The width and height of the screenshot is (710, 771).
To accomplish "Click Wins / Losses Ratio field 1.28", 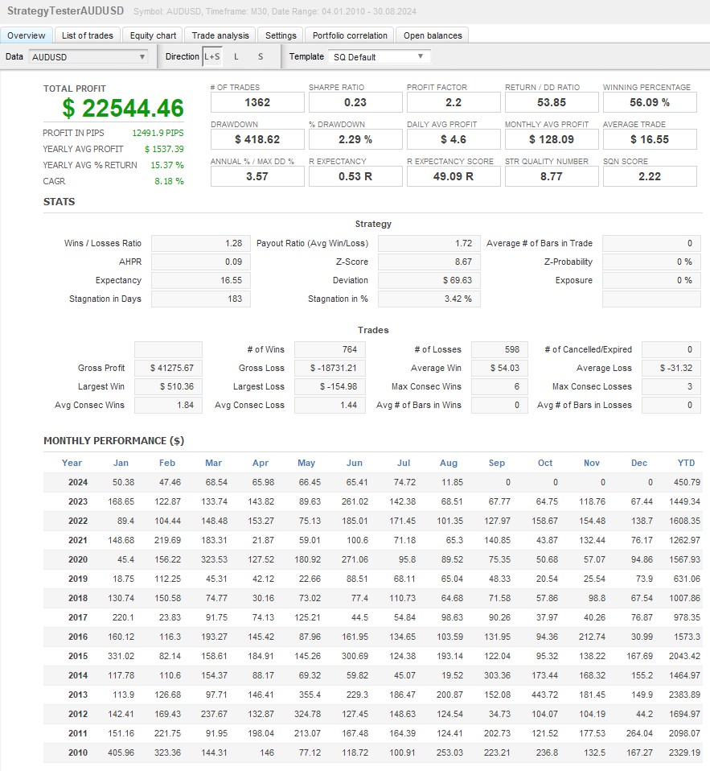I will click(201, 243).
